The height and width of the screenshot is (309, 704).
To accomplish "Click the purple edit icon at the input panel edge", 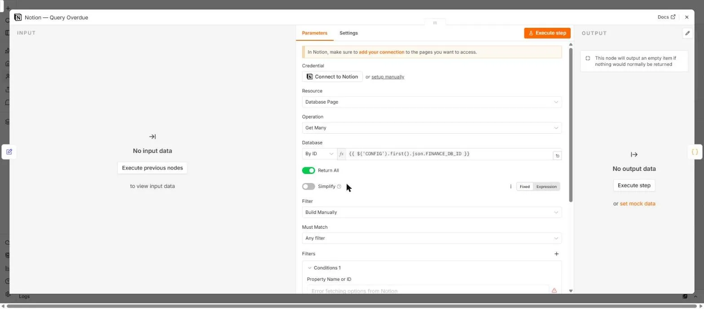I will [x=9, y=152].
